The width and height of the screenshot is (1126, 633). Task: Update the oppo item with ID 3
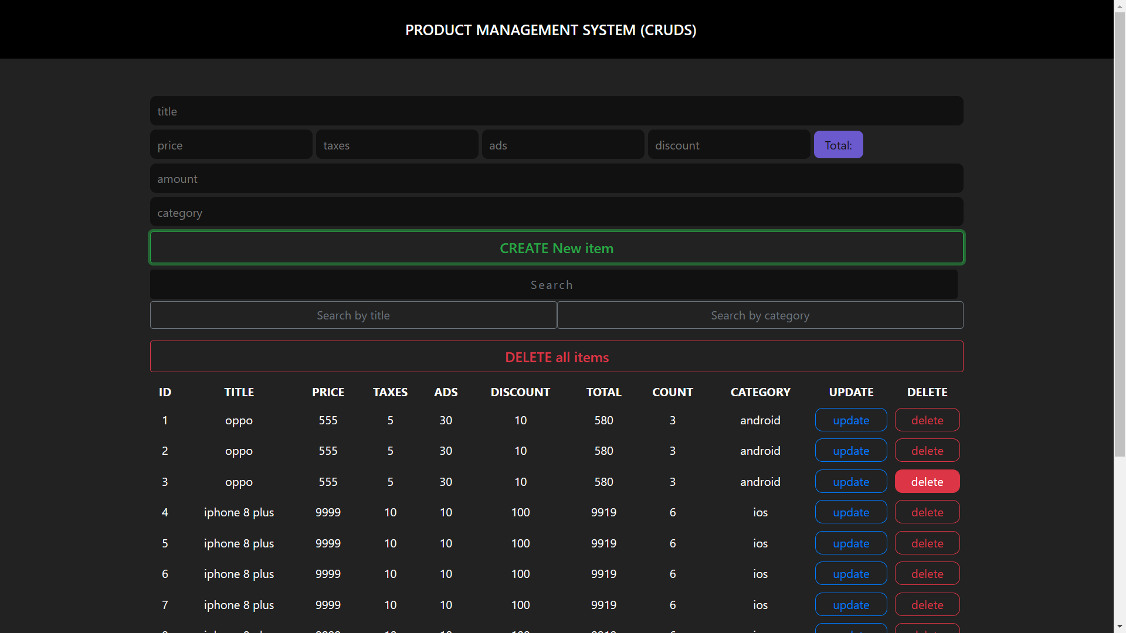click(x=851, y=482)
